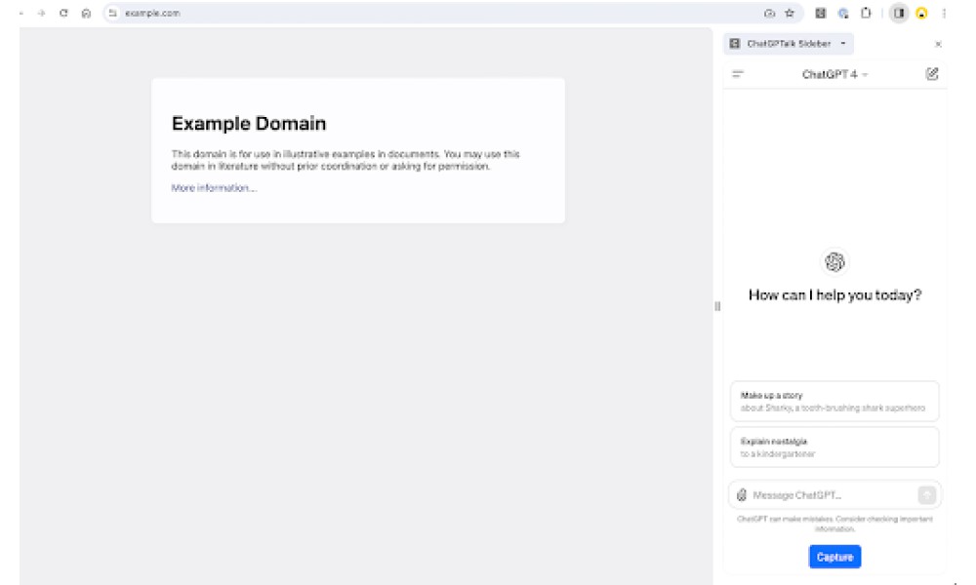Open the ChatGPTalk Sidebar panel dropdown
976x585 pixels.
[789, 44]
